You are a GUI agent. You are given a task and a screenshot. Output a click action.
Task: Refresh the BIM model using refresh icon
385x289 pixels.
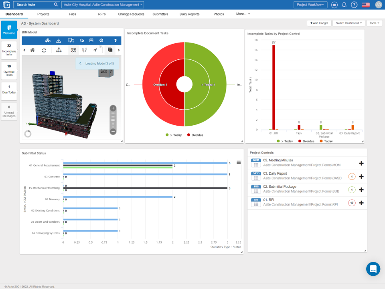(x=44, y=50)
